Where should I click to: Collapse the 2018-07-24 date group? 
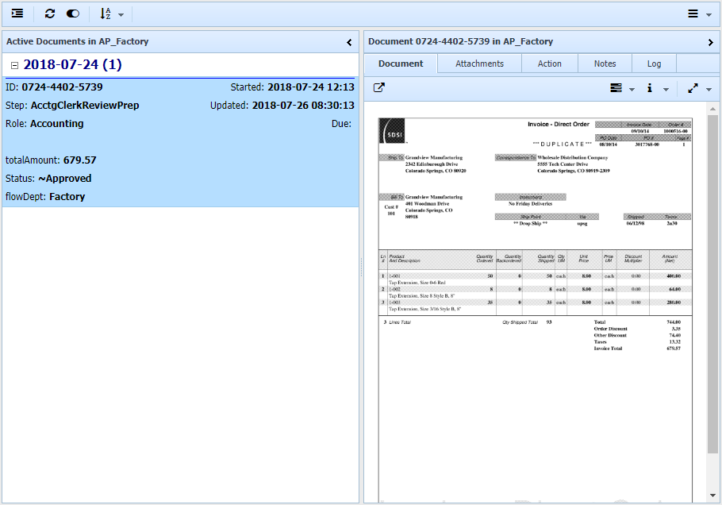click(x=14, y=65)
